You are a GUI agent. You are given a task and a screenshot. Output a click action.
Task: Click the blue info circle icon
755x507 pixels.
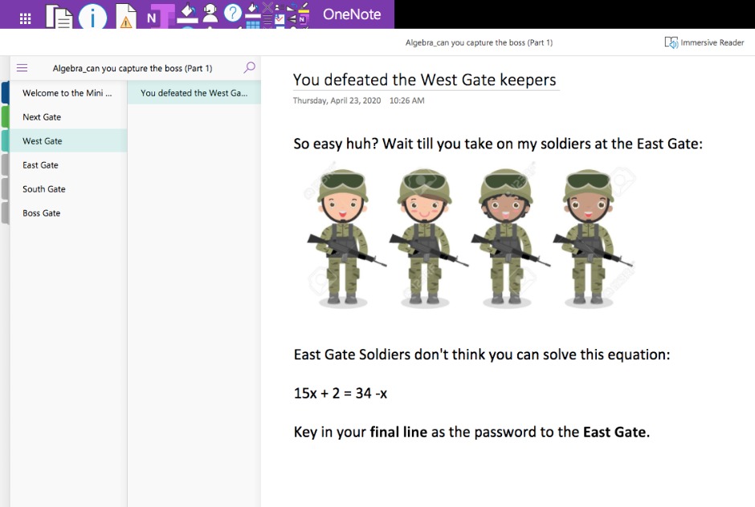click(93, 14)
